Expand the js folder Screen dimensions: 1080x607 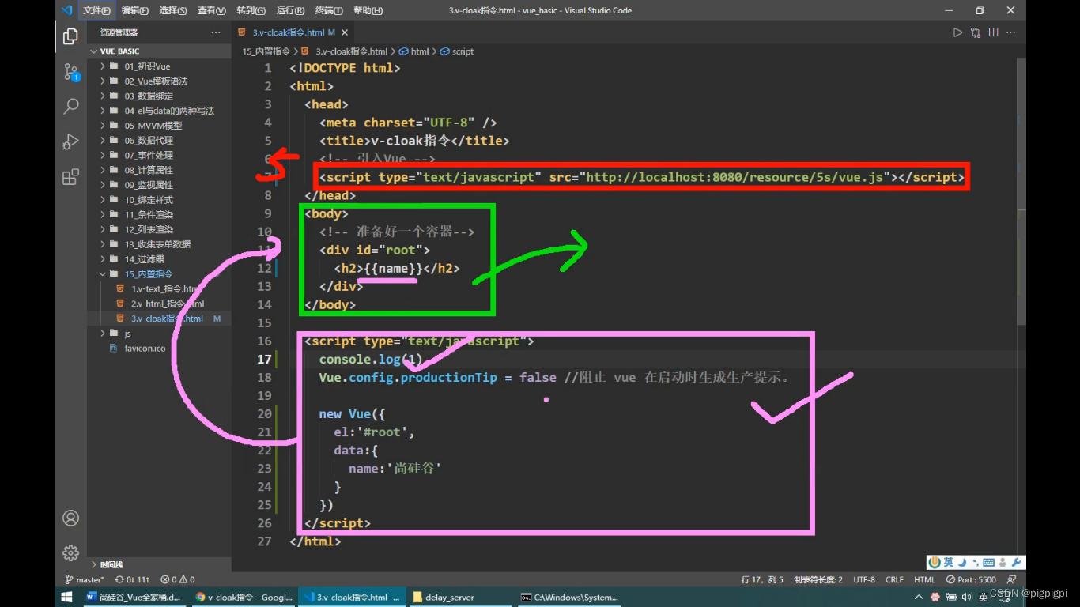(103, 334)
